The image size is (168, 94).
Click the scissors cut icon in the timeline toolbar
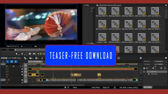[x=42, y=58]
